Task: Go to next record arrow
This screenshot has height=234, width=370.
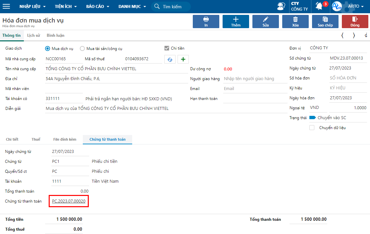Action: pyautogui.click(x=354, y=35)
